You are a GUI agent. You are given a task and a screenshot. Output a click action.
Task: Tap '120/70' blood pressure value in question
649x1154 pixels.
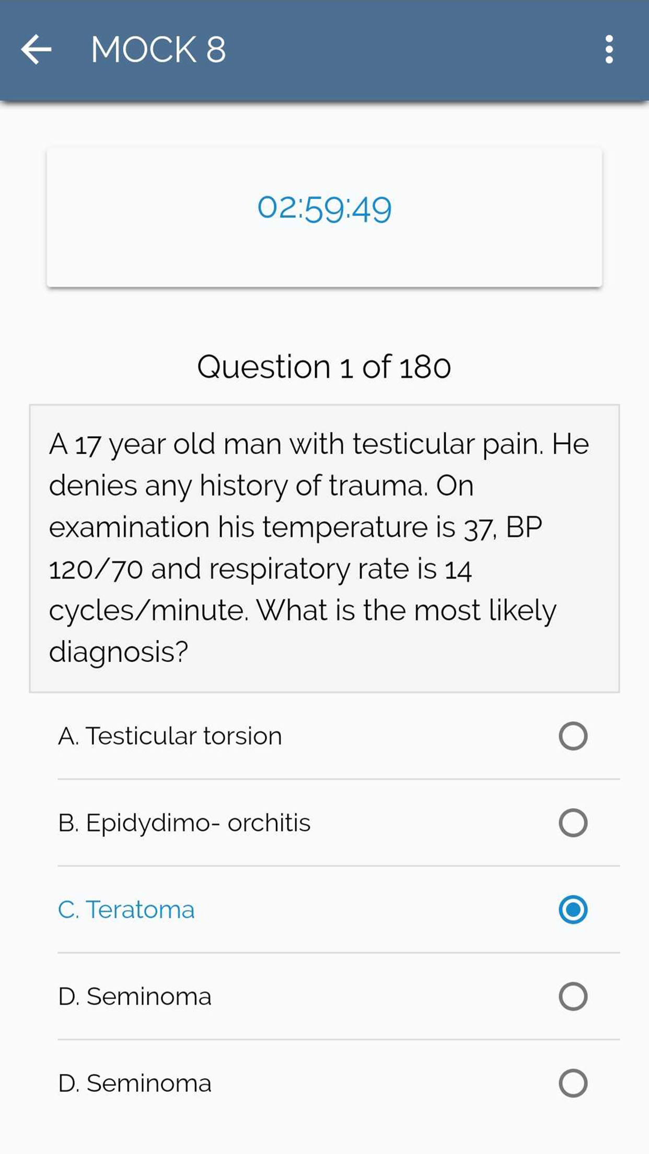point(95,569)
